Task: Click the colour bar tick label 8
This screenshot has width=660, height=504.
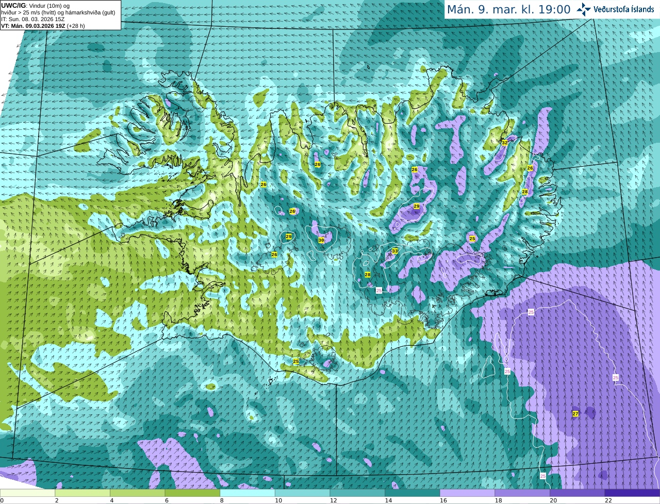Action: point(222,500)
